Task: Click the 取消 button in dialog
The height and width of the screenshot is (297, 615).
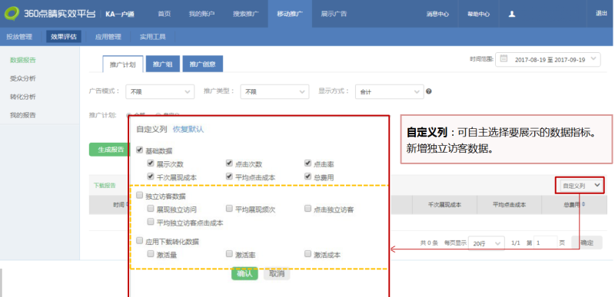Action: (277, 273)
